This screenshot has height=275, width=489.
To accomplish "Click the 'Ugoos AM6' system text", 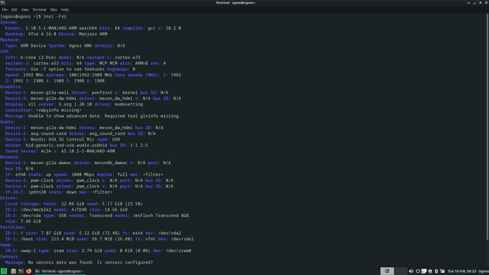I will click(x=80, y=46).
